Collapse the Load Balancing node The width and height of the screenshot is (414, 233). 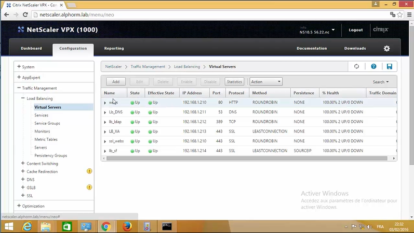tap(23, 98)
